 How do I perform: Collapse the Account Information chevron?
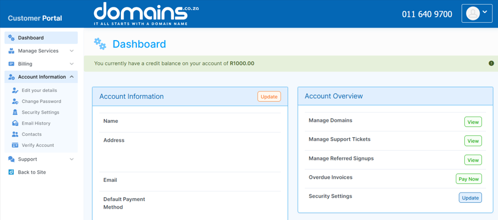[x=72, y=77]
